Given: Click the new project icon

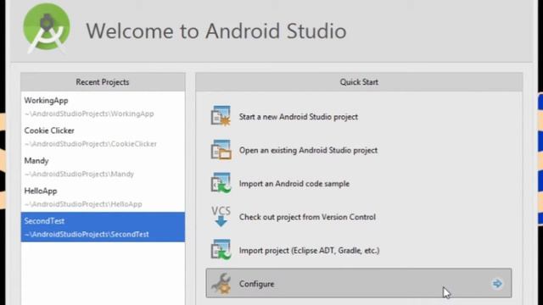Looking at the screenshot, I should (221, 116).
